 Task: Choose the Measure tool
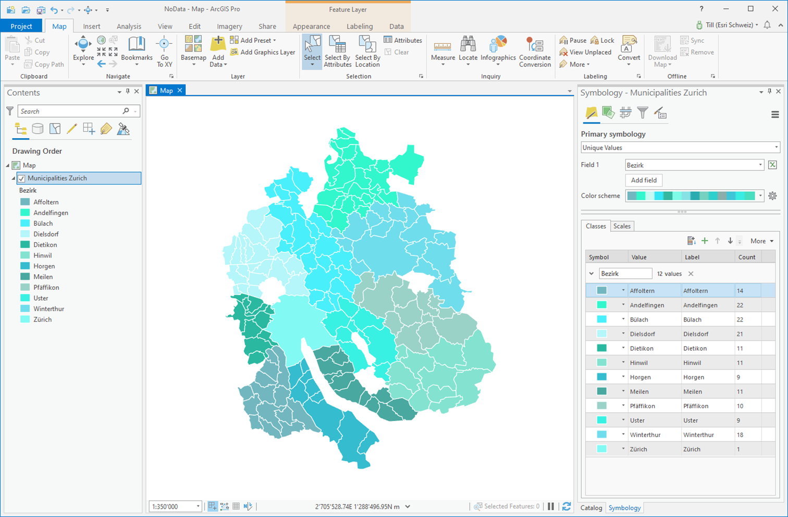click(x=443, y=51)
